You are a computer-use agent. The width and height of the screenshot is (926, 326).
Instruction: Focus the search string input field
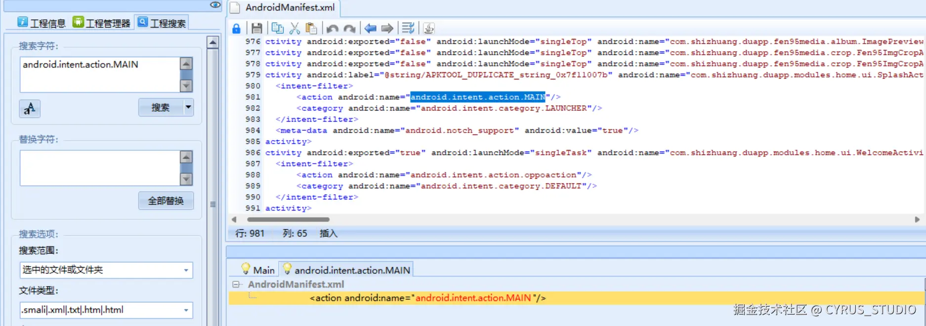point(100,75)
